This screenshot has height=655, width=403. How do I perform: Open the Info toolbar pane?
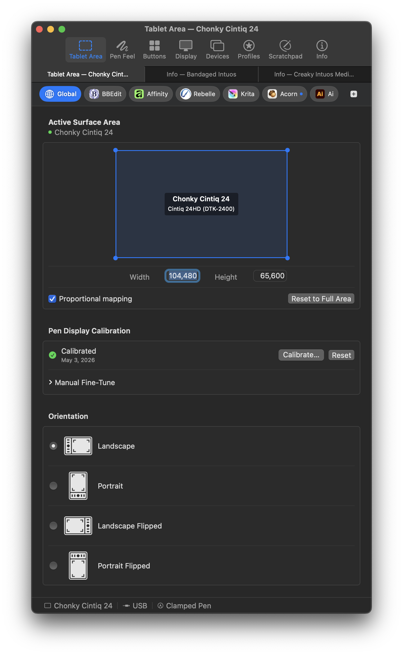pyautogui.click(x=322, y=50)
